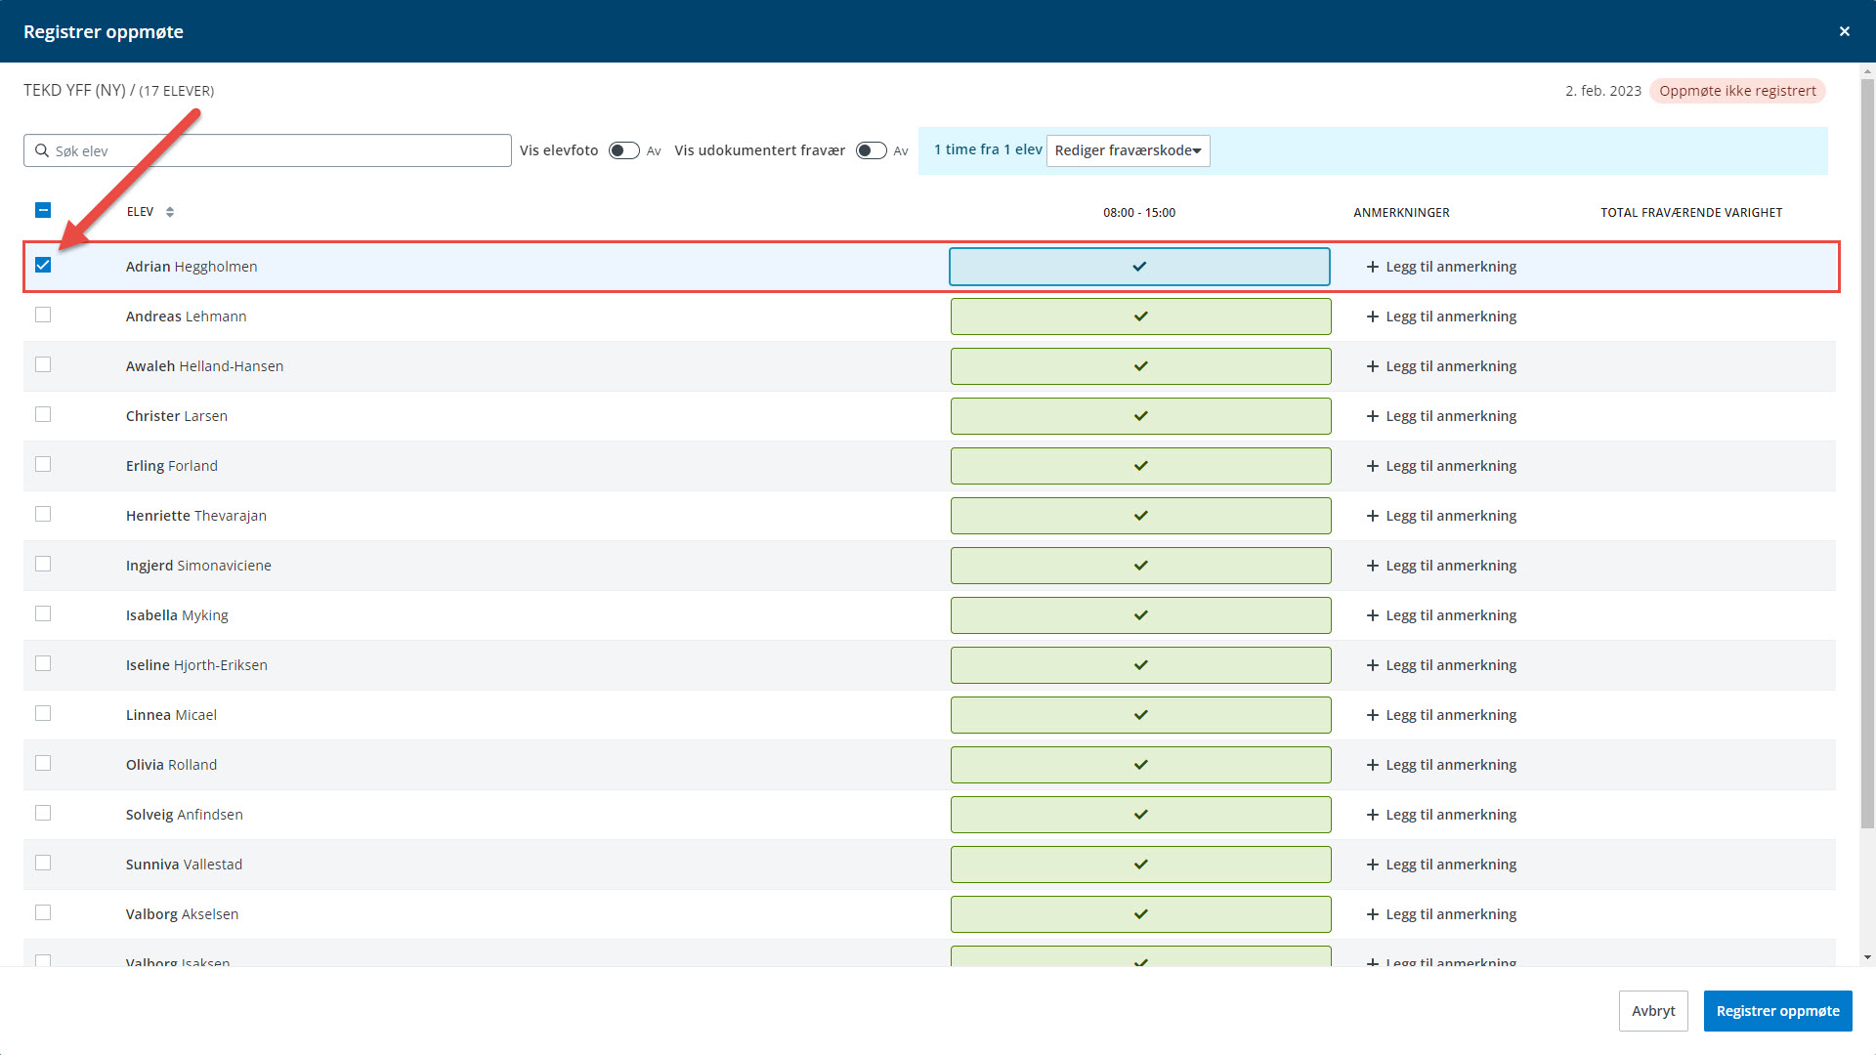Viewport: 1876px width, 1055px height.
Task: Add anmerkning for Sunniva Vallestad
Action: (x=1441, y=865)
